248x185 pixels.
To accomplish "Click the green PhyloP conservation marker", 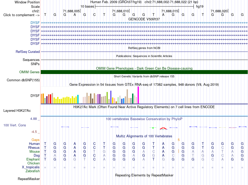I will [x=153, y=128].
